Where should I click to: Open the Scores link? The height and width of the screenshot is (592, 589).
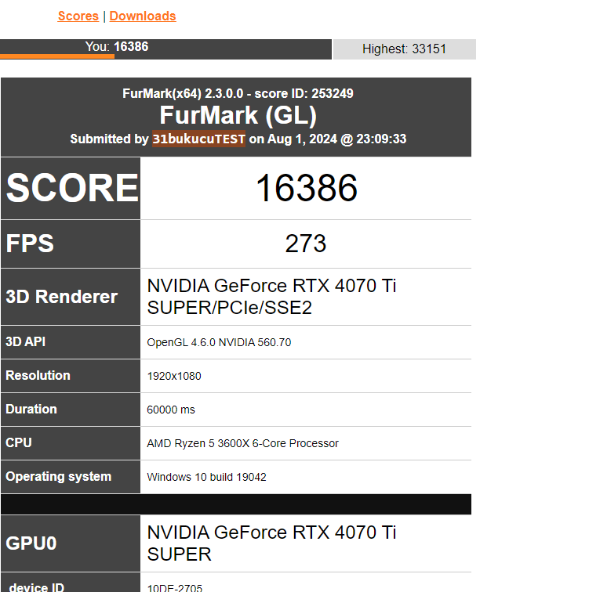pos(78,16)
